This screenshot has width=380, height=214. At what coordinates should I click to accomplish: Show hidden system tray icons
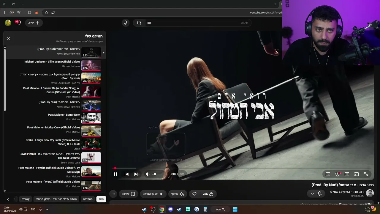click(47, 209)
